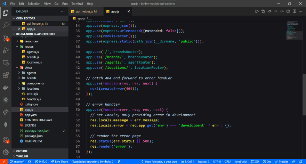Click the timeline toggle icon in editor toolbar
Image resolution: width=306 pixels, height=164 pixels.
(x=288, y=11)
